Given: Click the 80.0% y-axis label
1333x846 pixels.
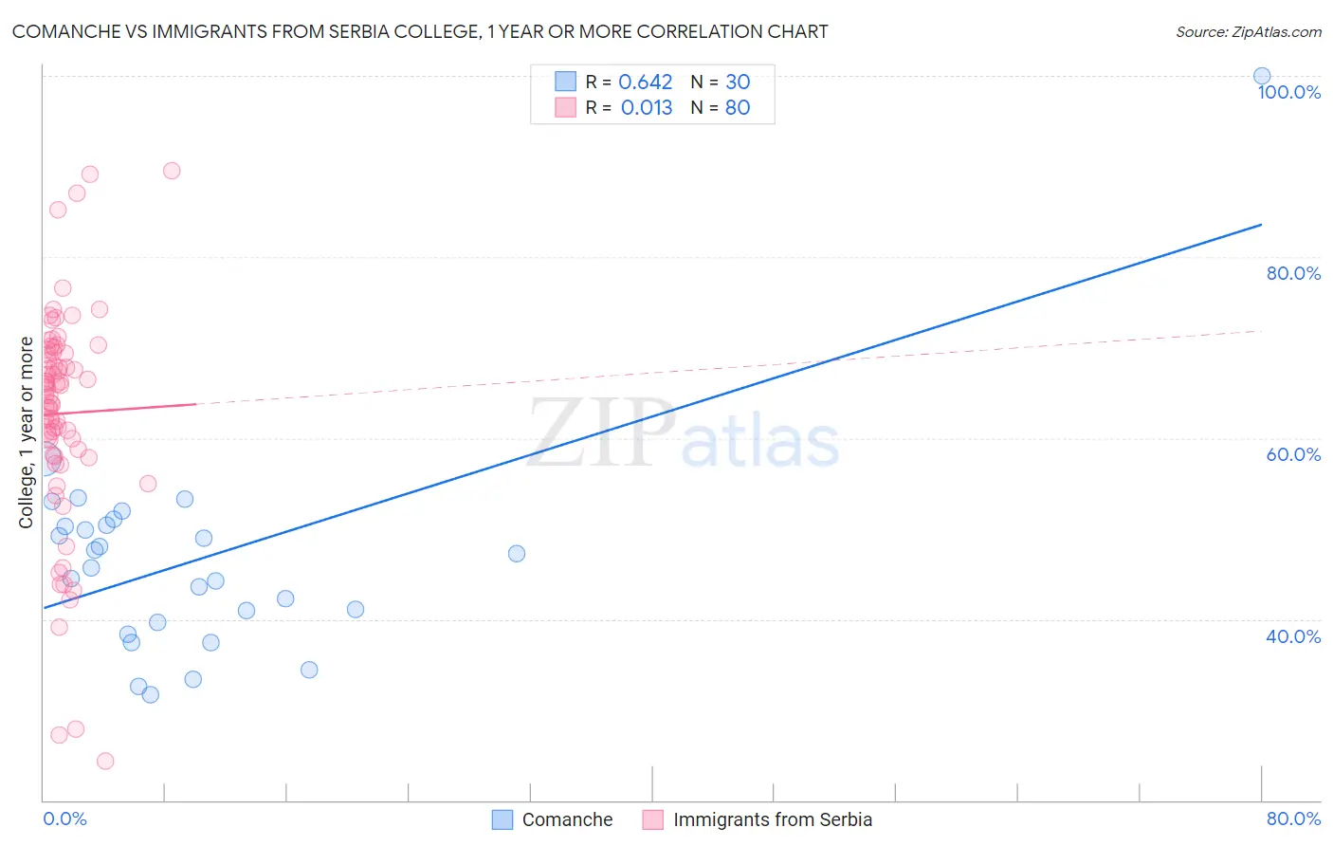Looking at the screenshot, I should pyautogui.click(x=1293, y=273).
